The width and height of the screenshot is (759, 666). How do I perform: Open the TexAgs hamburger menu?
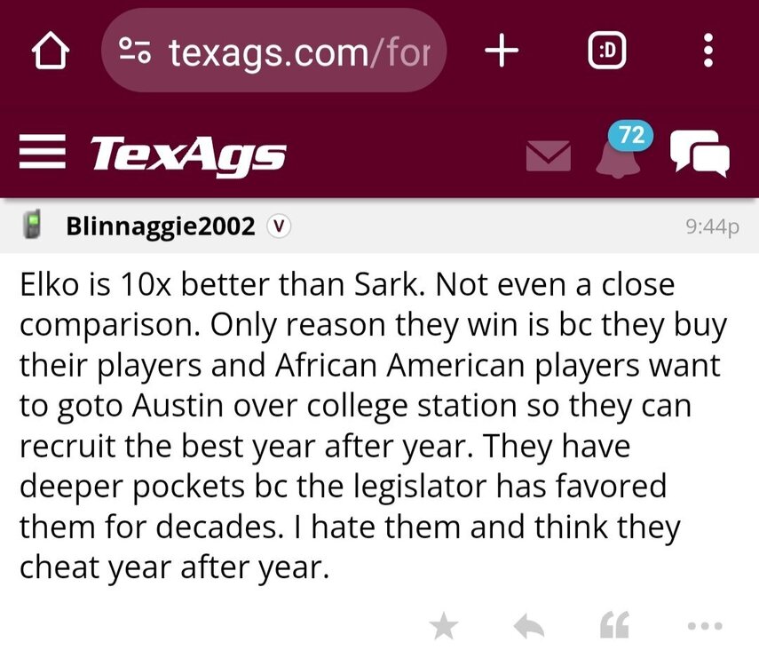[x=43, y=155]
